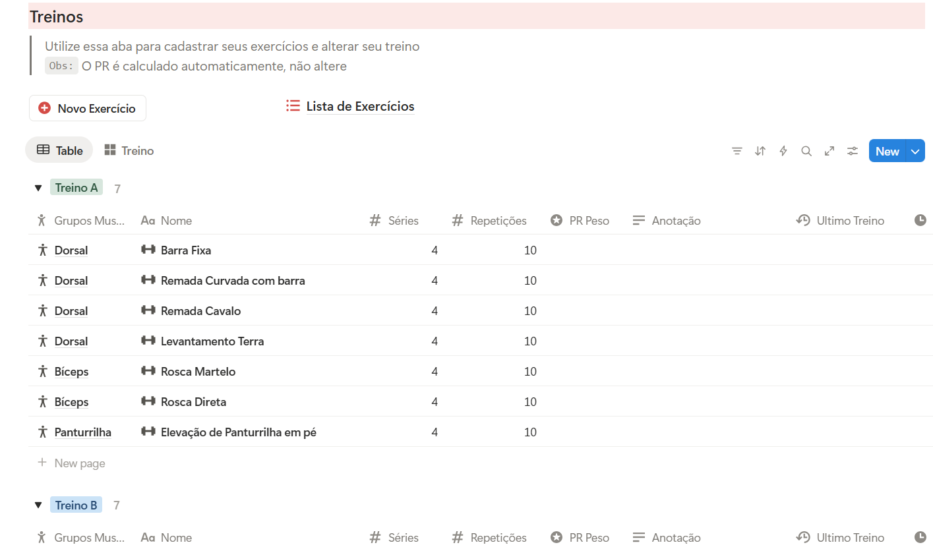Open the dropdown arrow next to New

coord(915,151)
